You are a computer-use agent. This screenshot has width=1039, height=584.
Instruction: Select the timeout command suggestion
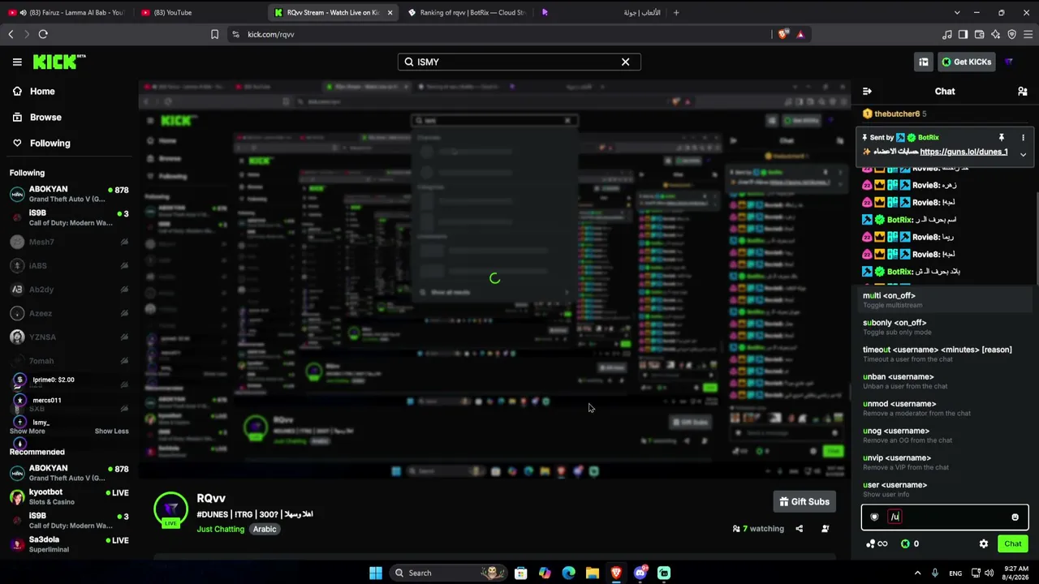944,354
